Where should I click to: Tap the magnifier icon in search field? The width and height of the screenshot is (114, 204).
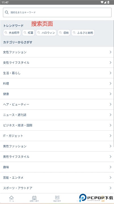coord(7,12)
